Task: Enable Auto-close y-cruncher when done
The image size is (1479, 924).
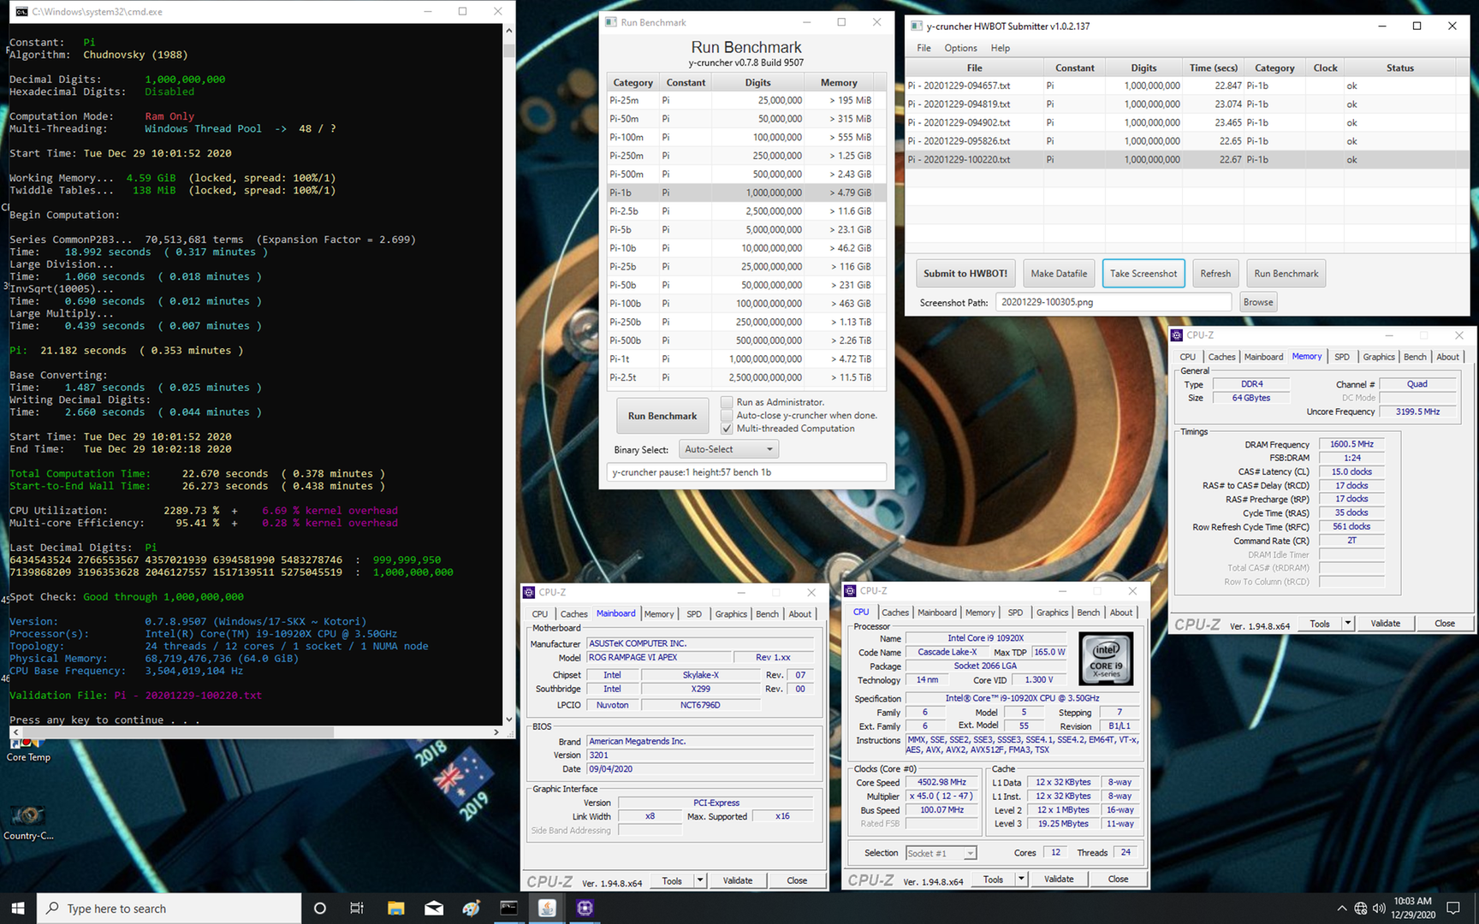Action: [727, 416]
